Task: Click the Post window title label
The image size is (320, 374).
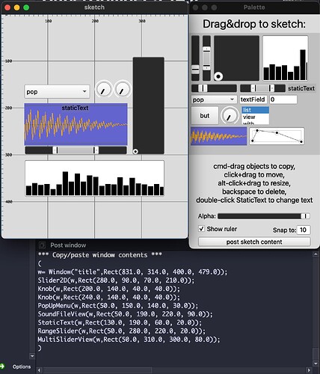Action: pos(68,245)
